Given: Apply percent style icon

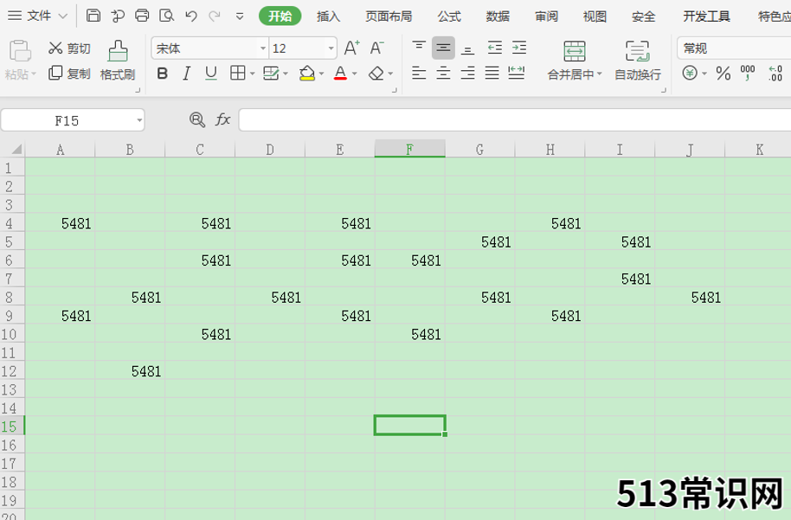Looking at the screenshot, I should 723,74.
